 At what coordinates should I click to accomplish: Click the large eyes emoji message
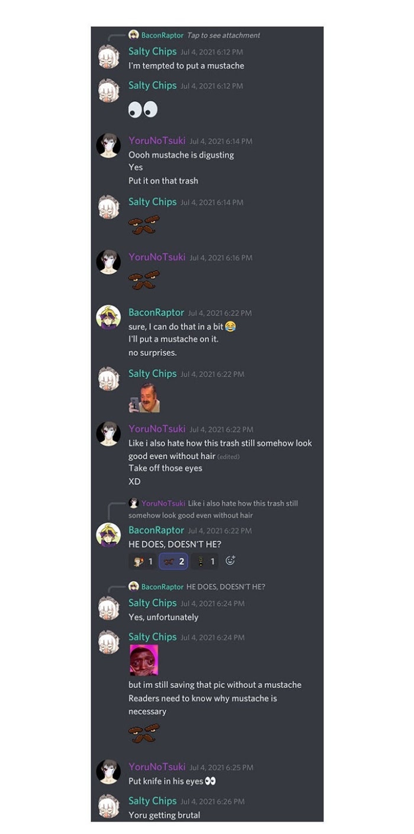pos(143,110)
